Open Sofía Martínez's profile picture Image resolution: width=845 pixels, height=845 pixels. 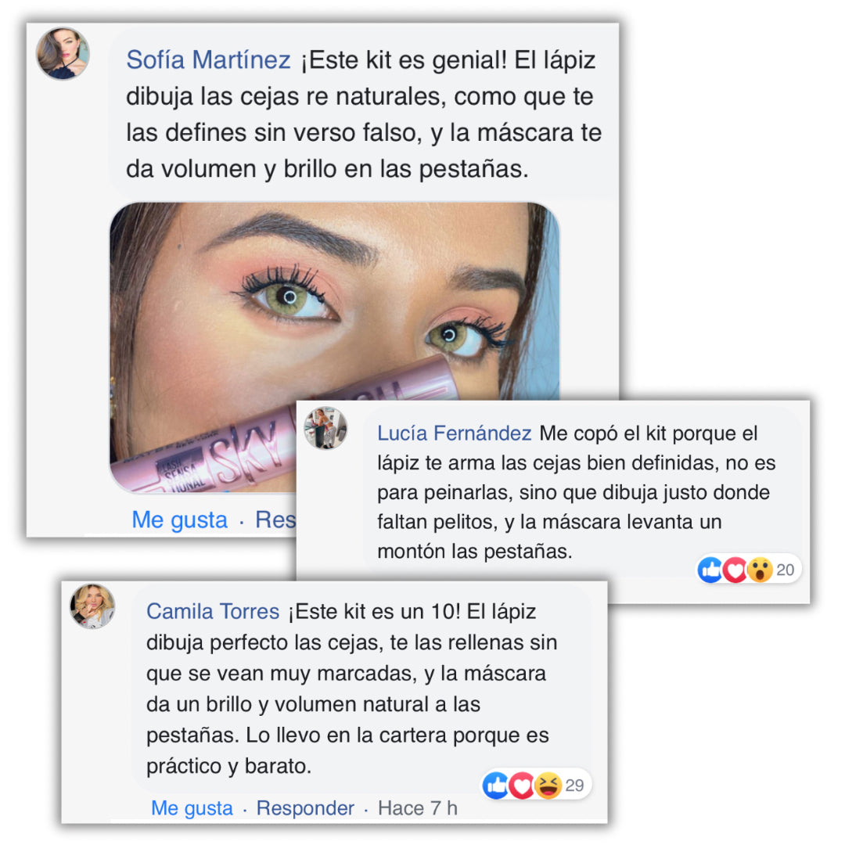pos(63,53)
